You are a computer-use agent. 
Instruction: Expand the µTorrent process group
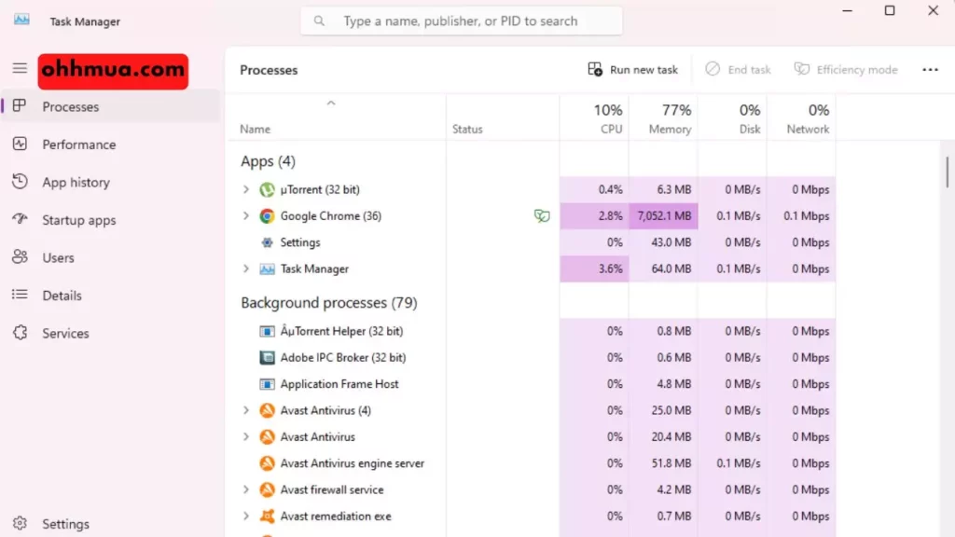246,189
